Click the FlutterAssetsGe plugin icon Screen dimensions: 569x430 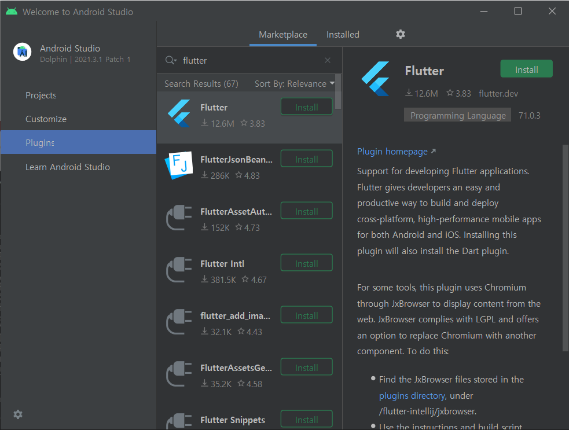point(179,374)
